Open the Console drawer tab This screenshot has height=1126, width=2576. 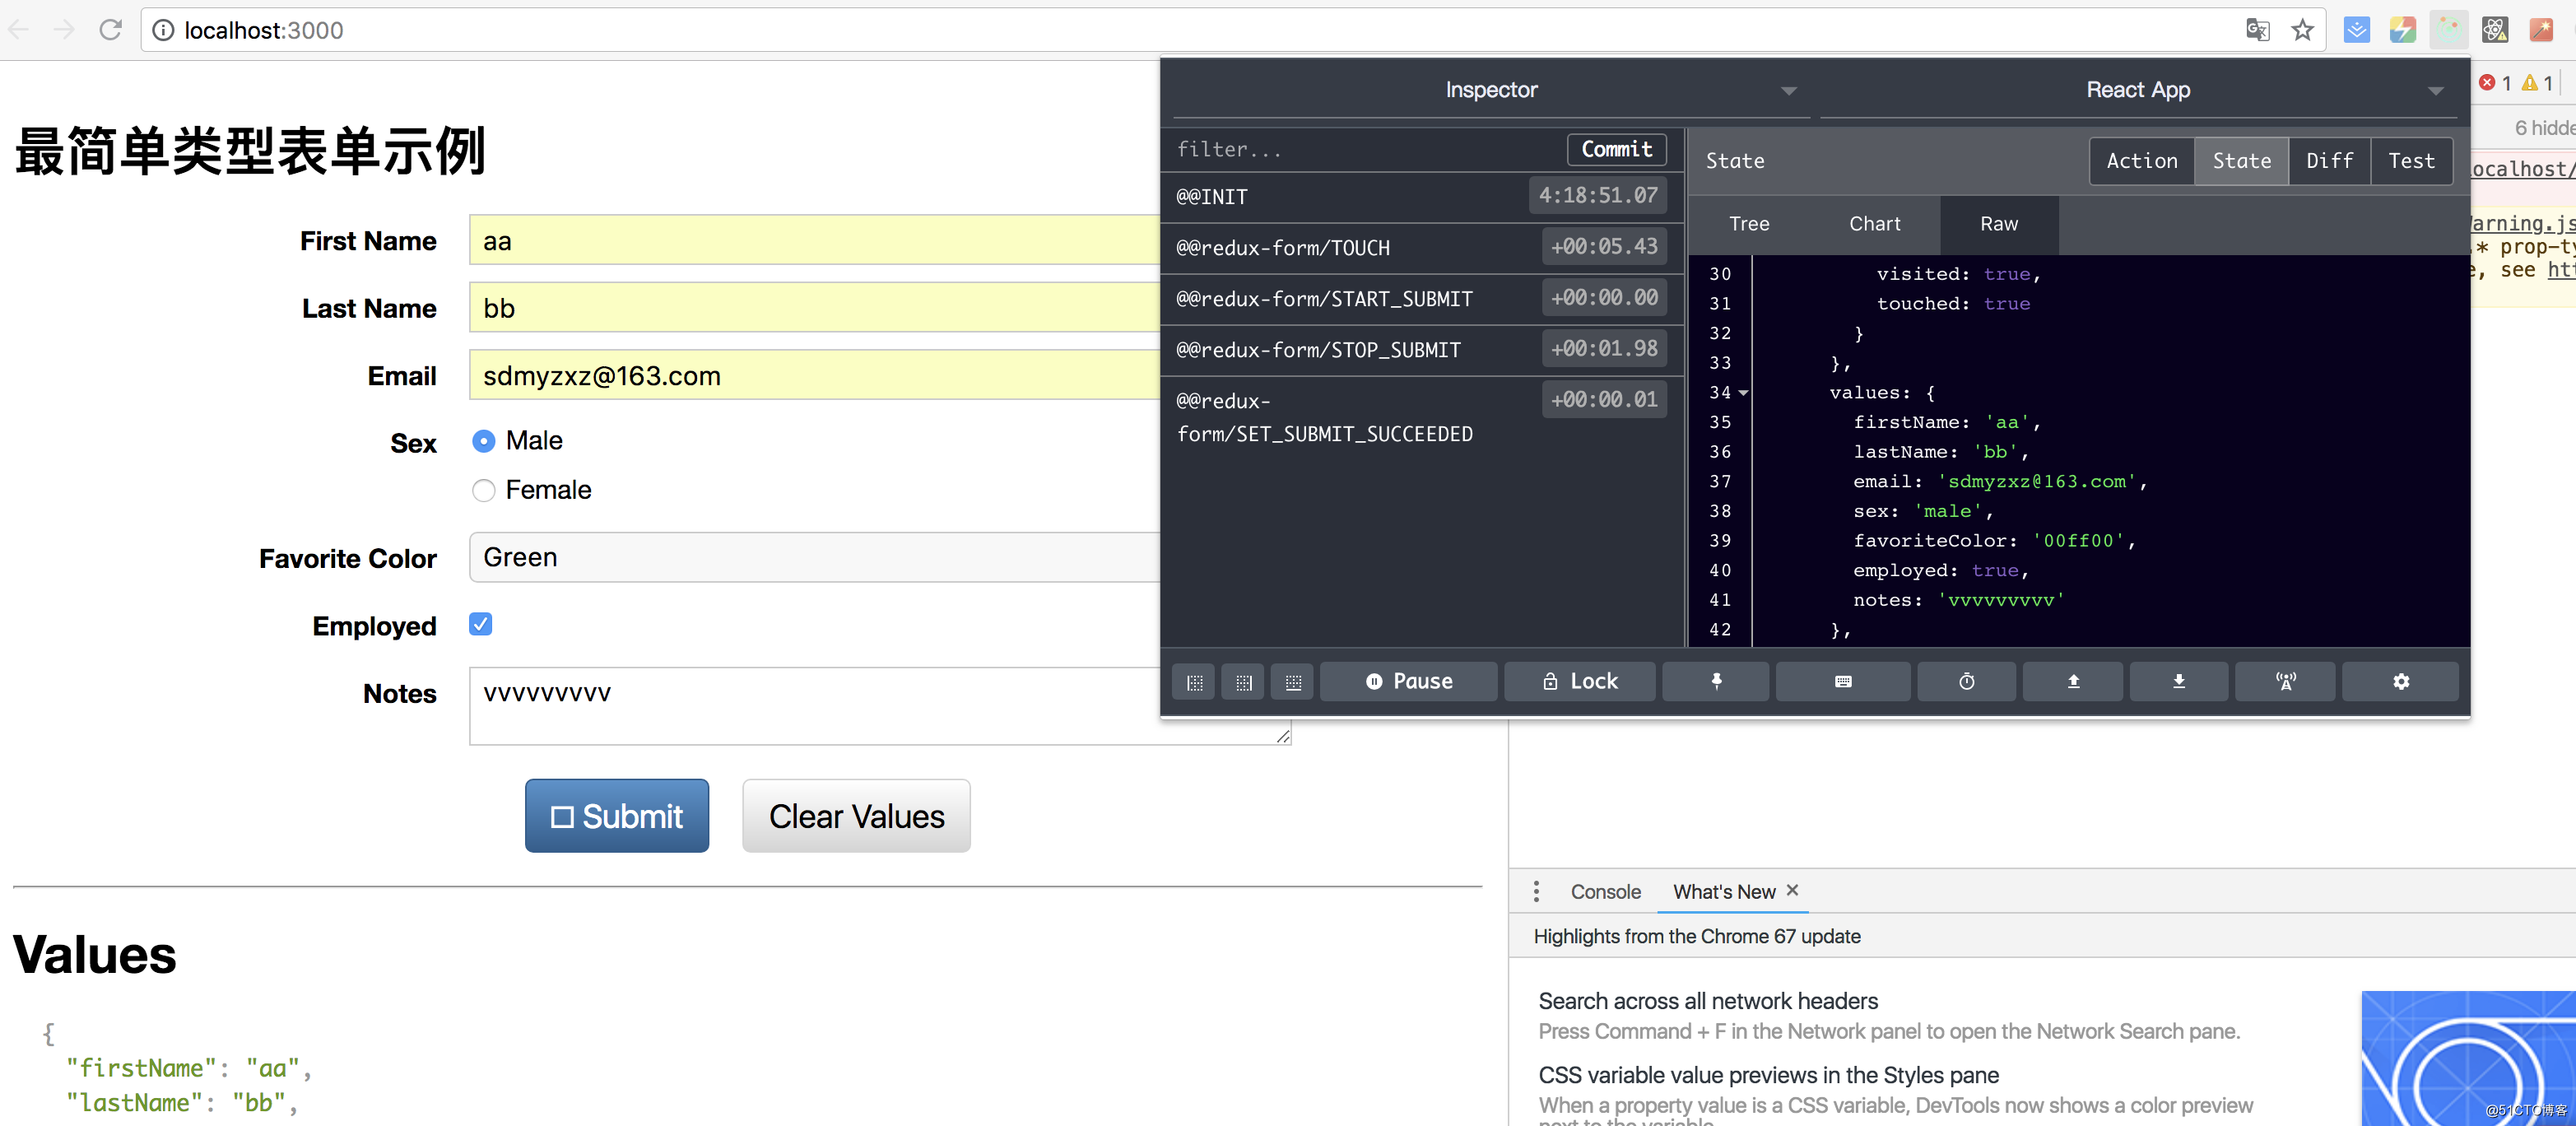point(1605,892)
